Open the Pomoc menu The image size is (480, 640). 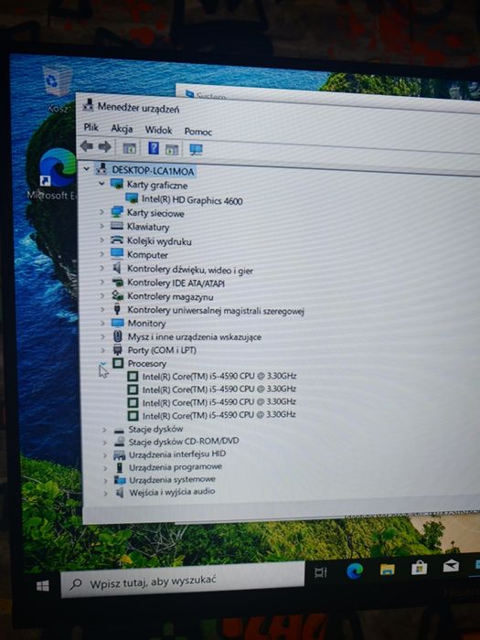[x=198, y=132]
